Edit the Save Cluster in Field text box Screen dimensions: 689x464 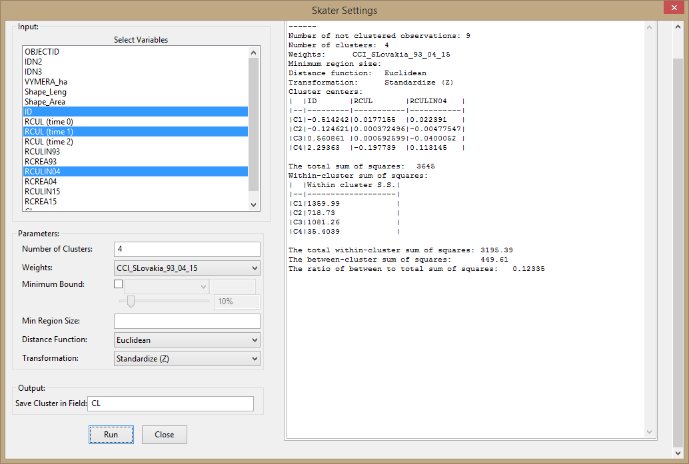pos(170,403)
